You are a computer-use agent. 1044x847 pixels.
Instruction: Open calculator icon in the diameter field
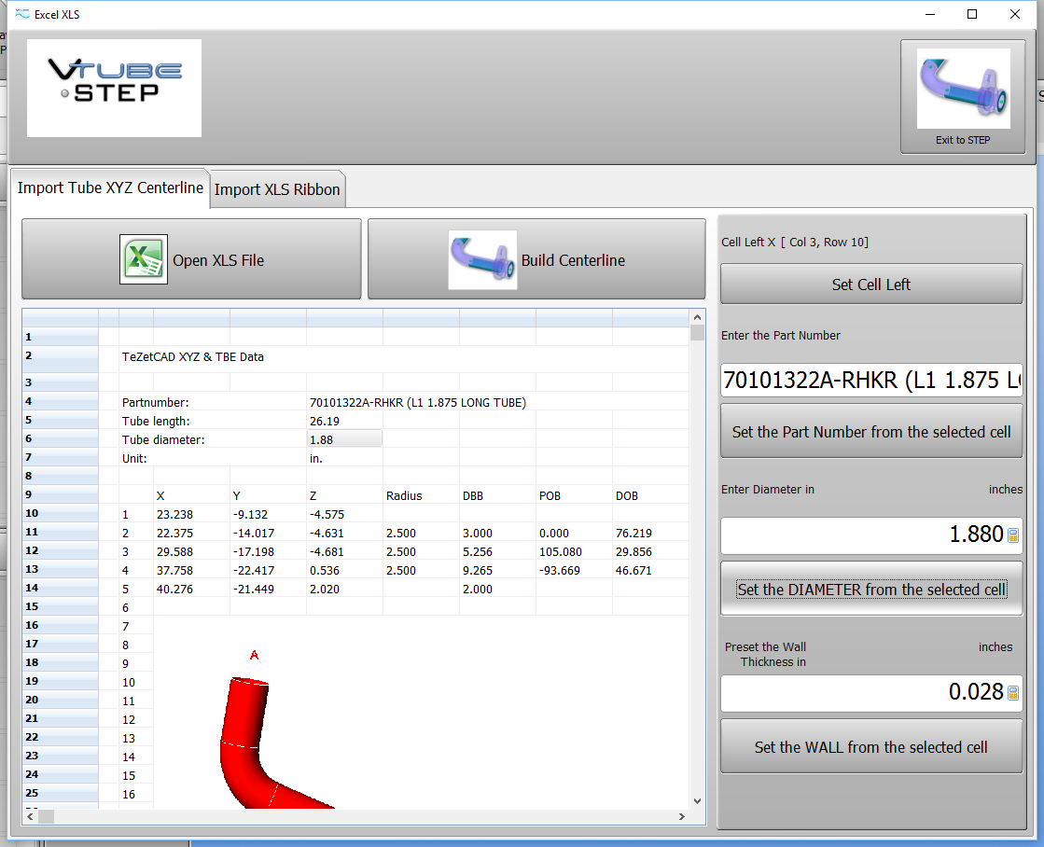coord(1013,535)
